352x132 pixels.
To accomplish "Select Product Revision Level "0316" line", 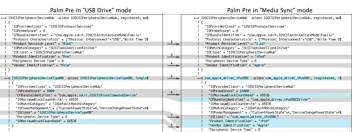I will pyautogui.click(x=42, y=44).
